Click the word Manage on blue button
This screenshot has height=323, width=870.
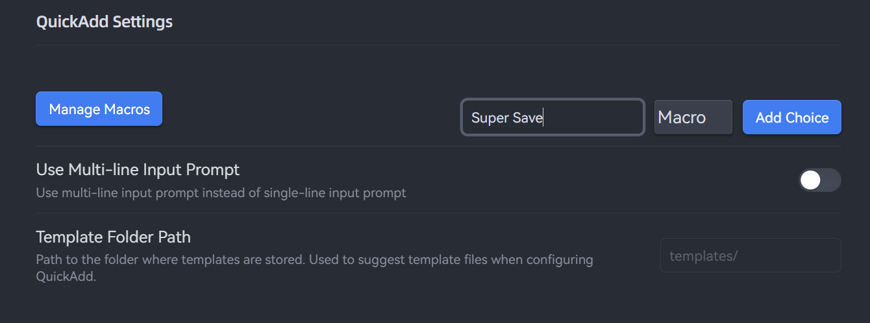coord(72,109)
